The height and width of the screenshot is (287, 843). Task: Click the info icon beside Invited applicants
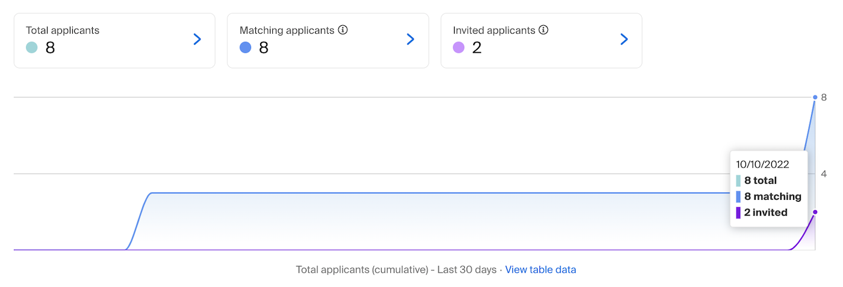(x=543, y=30)
